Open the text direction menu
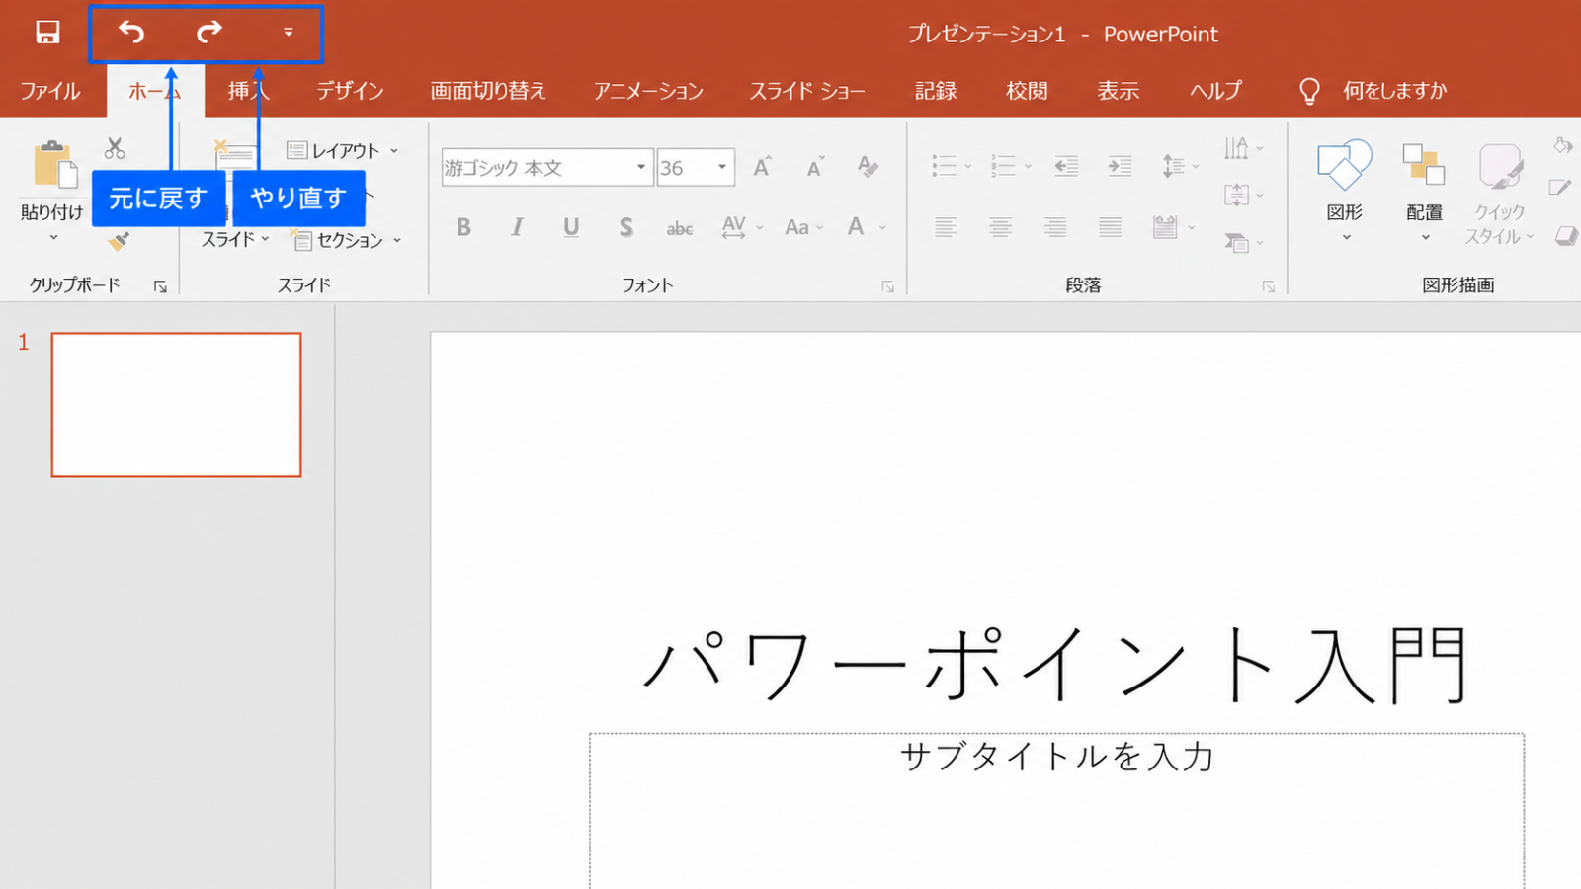Viewport: 1581px width, 889px height. pos(1243,148)
